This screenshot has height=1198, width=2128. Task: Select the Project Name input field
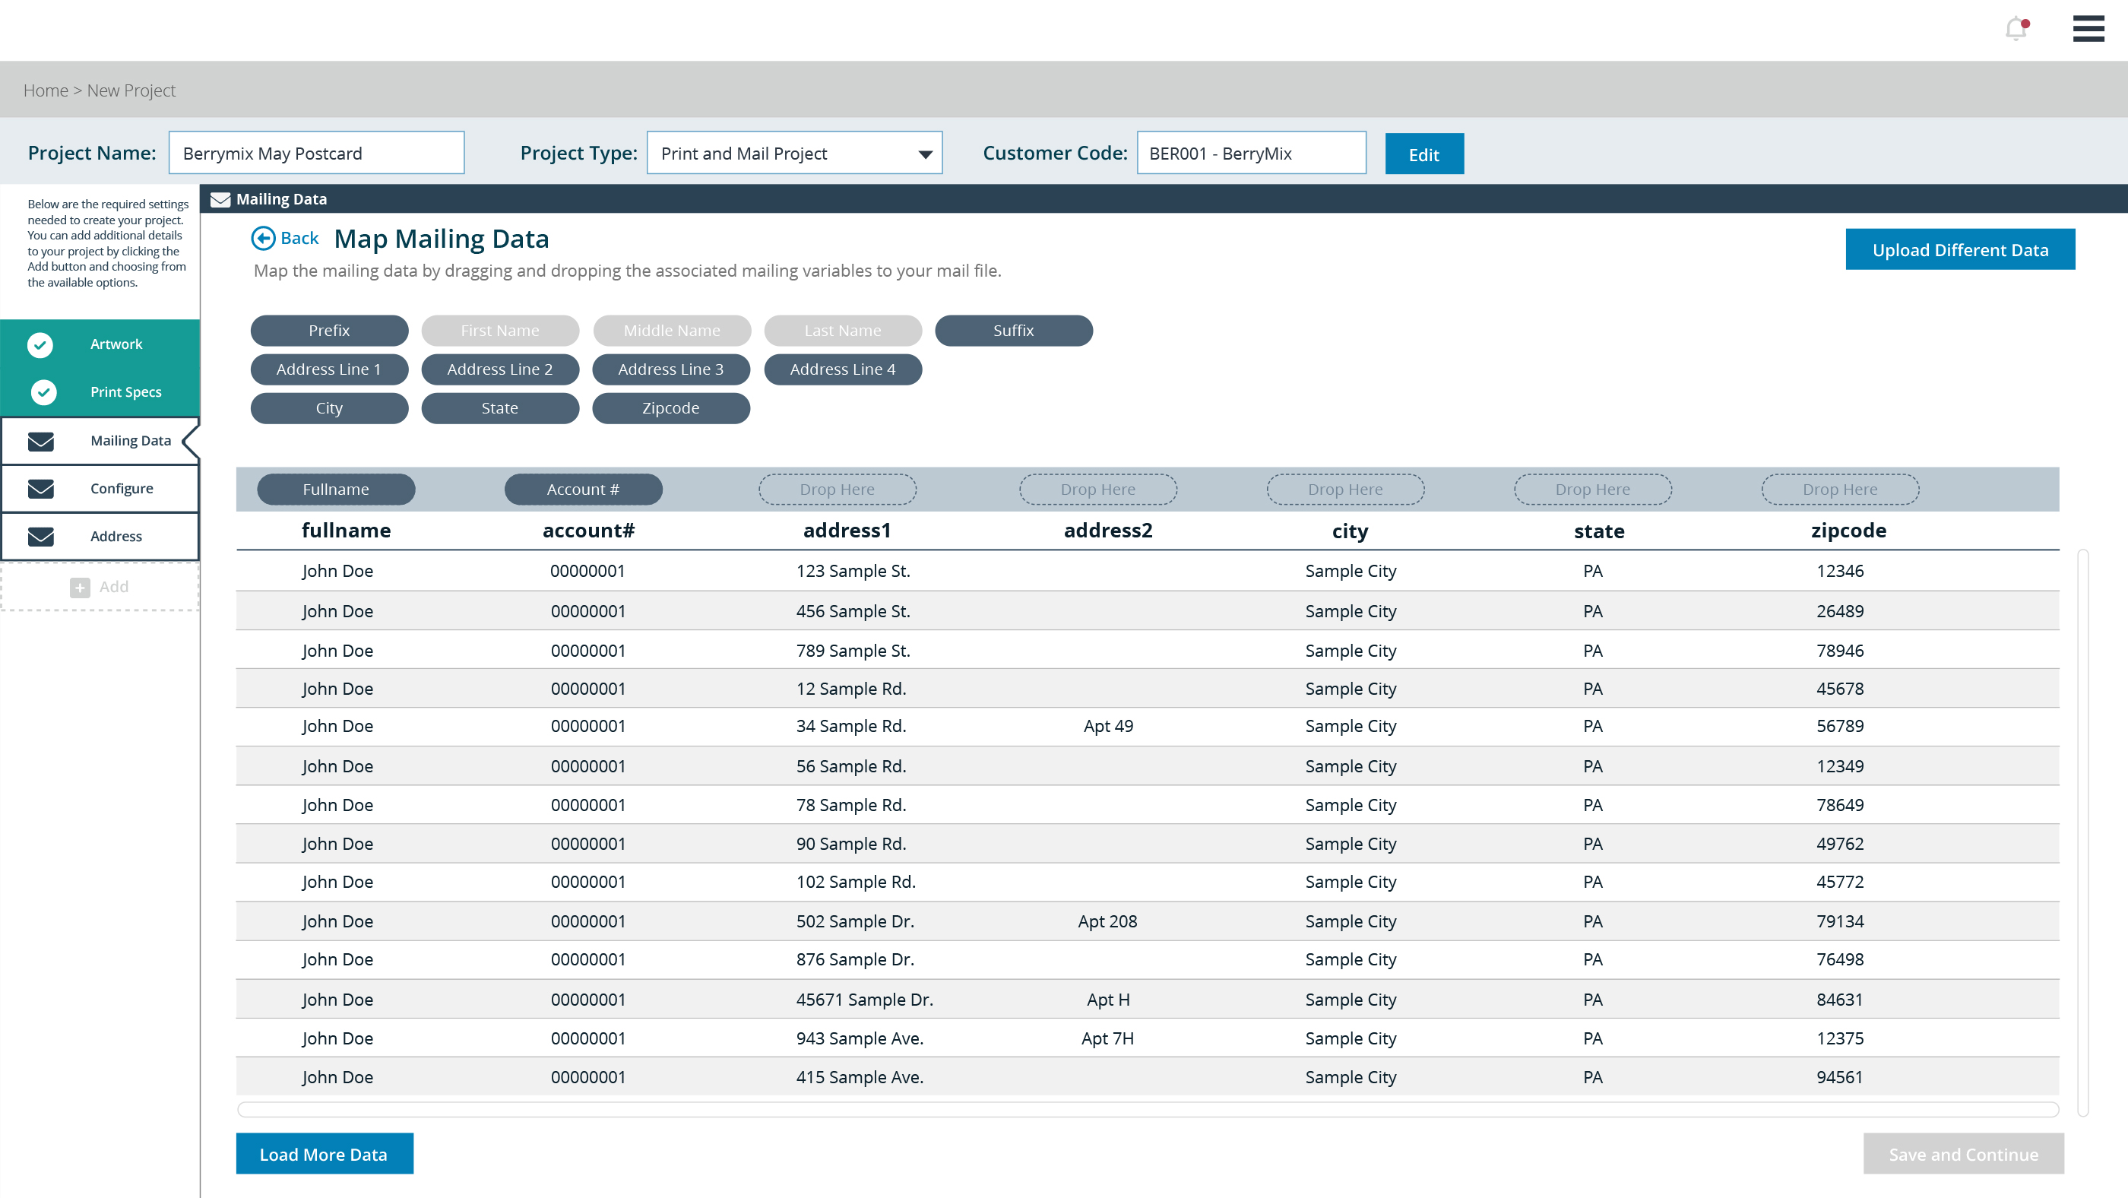click(315, 152)
